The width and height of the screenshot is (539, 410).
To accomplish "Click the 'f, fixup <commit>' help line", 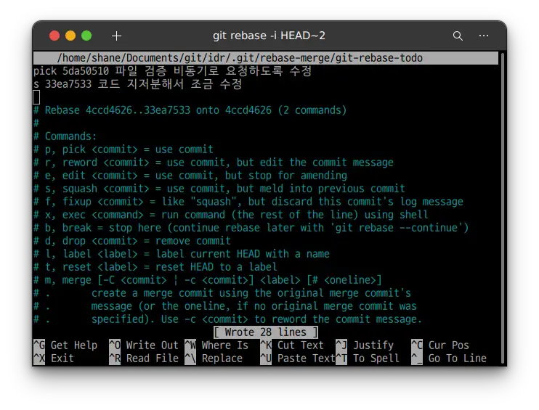I will pyautogui.click(x=248, y=202).
